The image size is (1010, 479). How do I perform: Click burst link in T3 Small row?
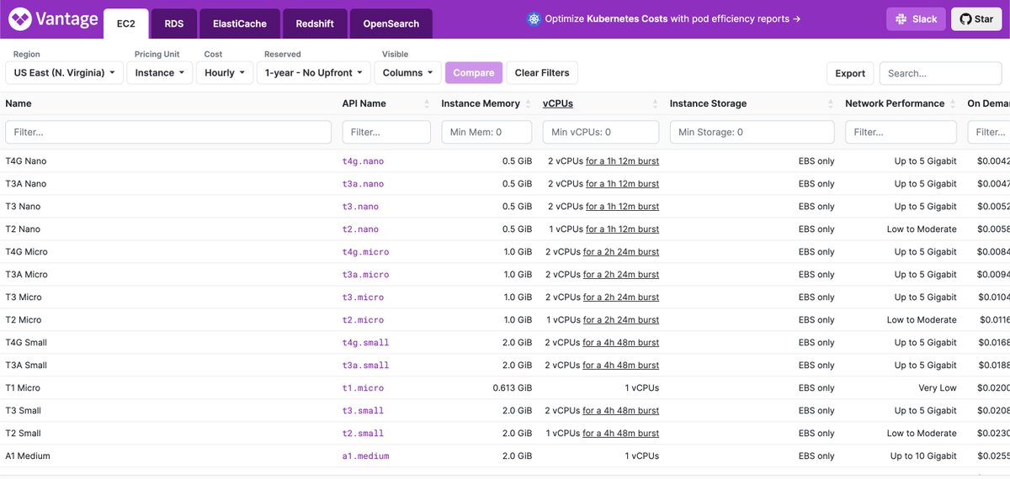[621, 411]
